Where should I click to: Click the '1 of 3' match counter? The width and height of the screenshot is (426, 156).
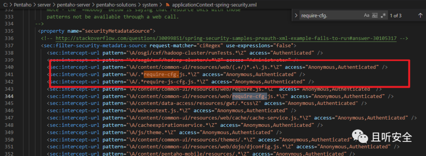396,15
